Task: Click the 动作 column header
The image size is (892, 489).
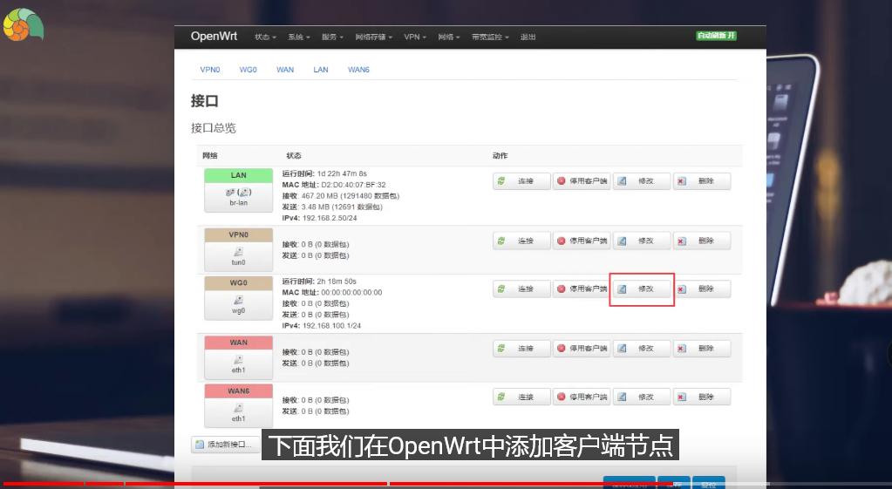Action: (500, 155)
